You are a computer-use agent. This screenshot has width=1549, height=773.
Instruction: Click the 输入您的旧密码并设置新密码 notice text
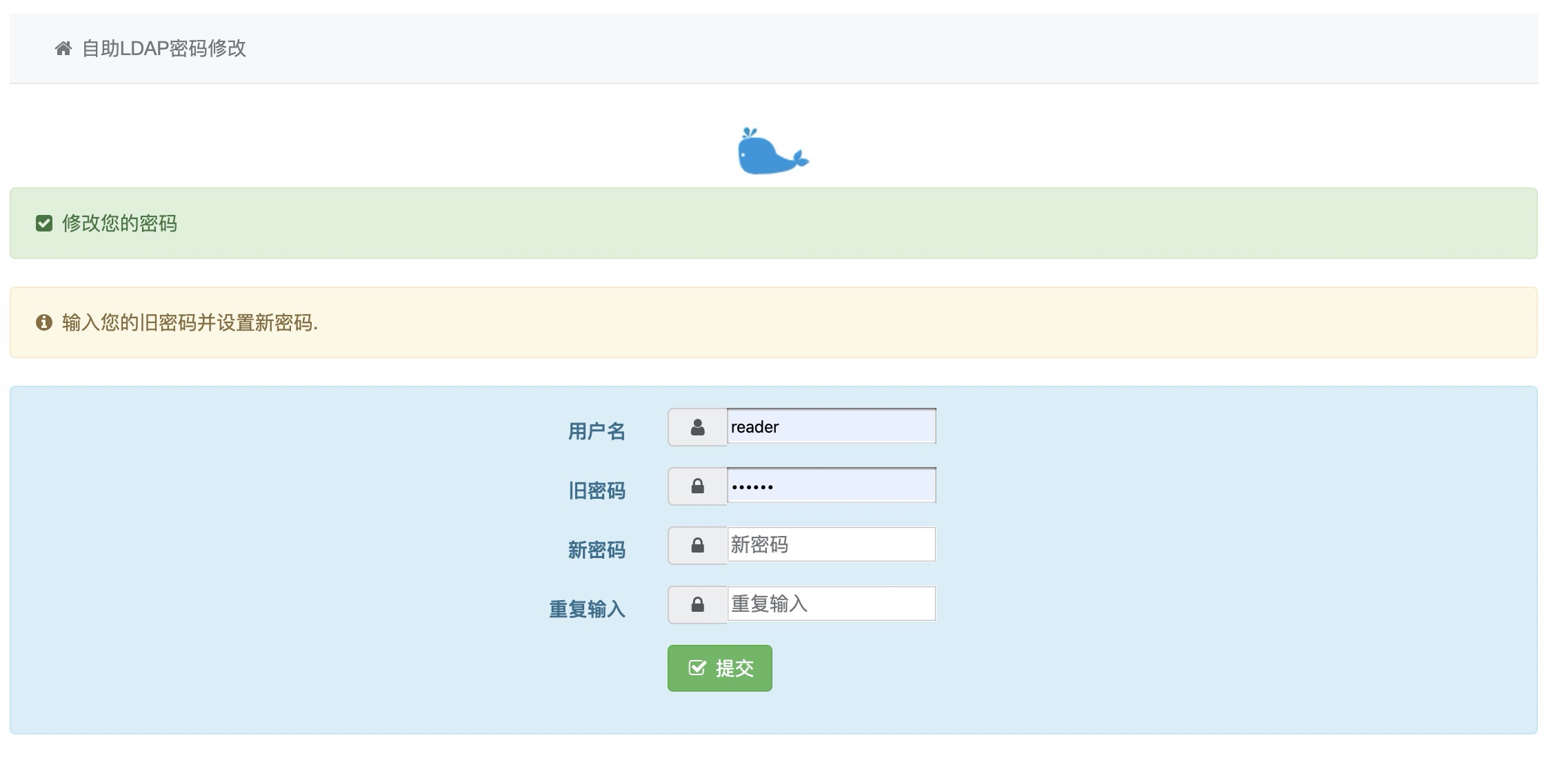click(190, 322)
